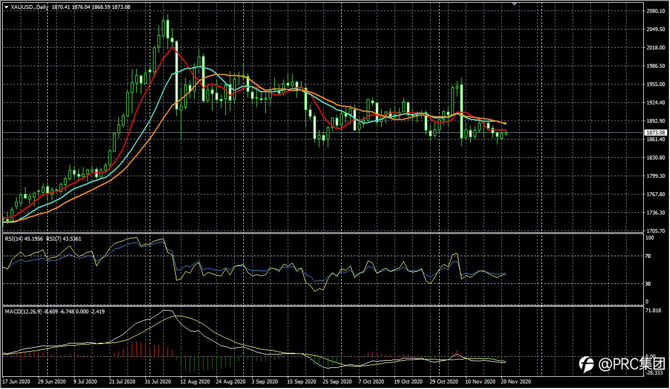This screenshot has height=389, width=670.
Task: Click the 1767.80 price scale level
Action: click(655, 194)
